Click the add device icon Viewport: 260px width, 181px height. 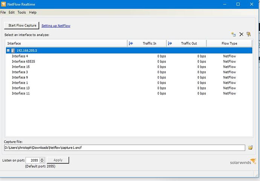coord(234,35)
